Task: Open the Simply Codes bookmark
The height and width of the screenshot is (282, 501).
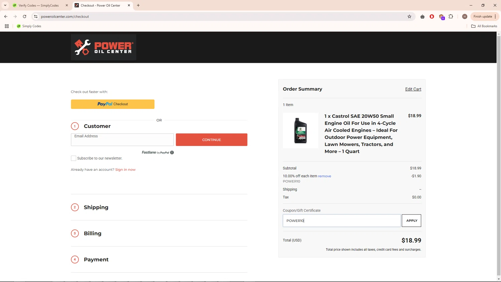Action: pyautogui.click(x=29, y=26)
